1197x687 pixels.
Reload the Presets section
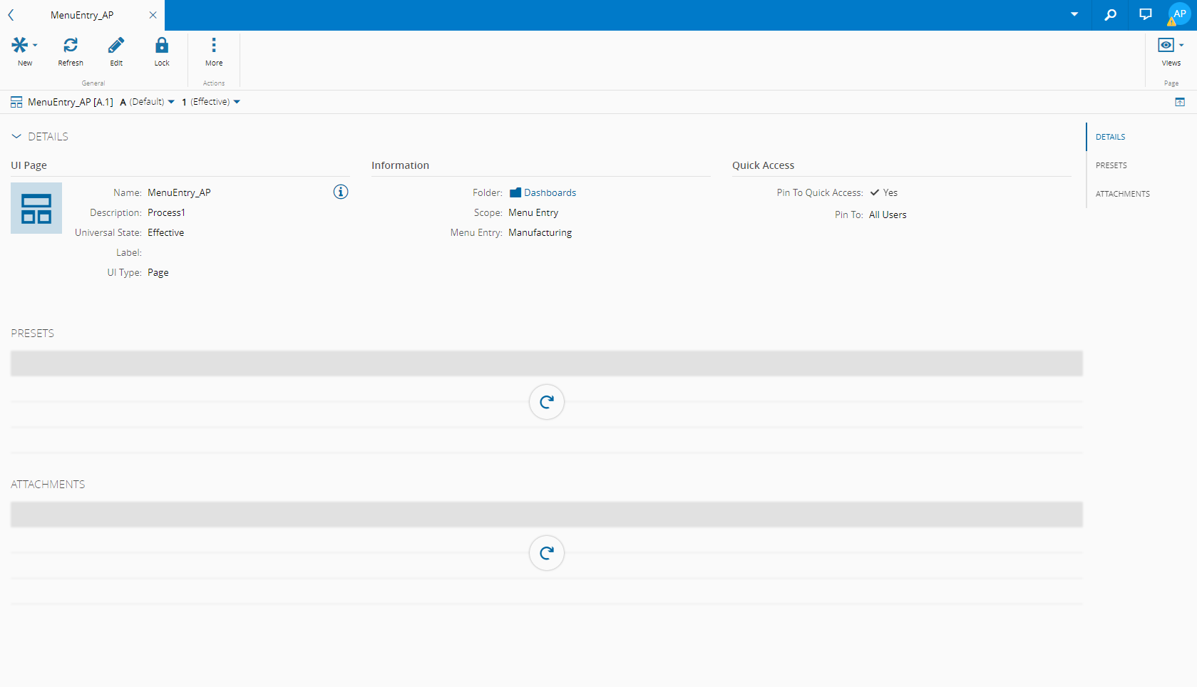(547, 402)
